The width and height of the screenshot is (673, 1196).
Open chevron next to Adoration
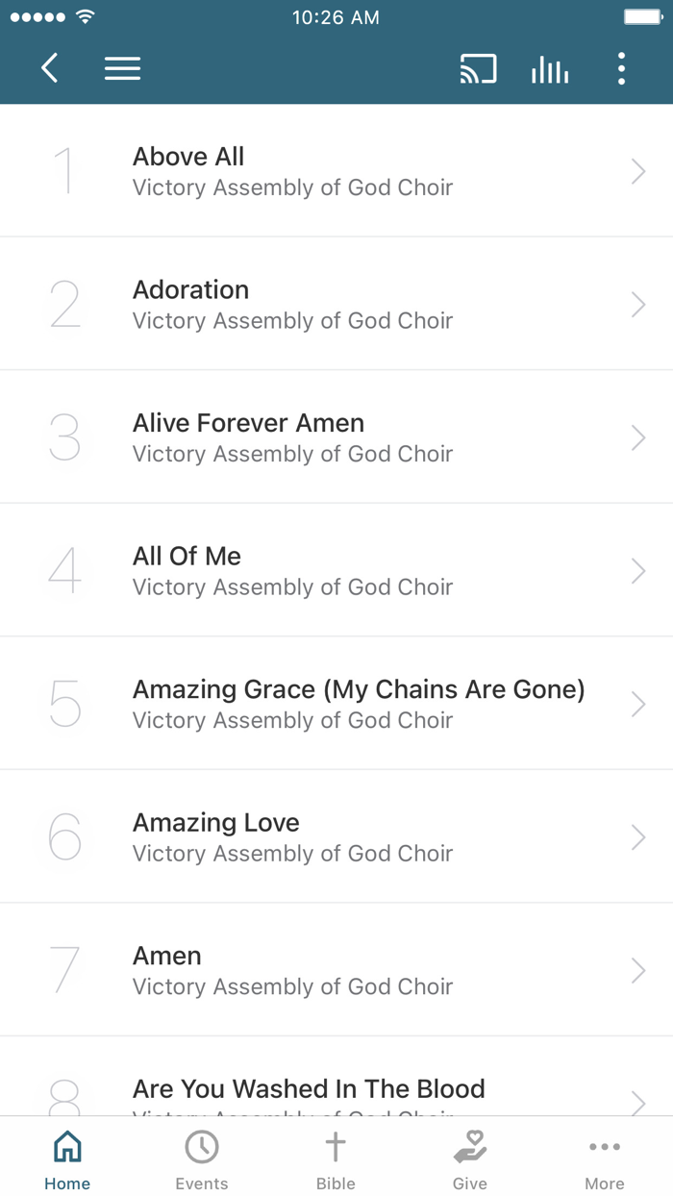(638, 303)
